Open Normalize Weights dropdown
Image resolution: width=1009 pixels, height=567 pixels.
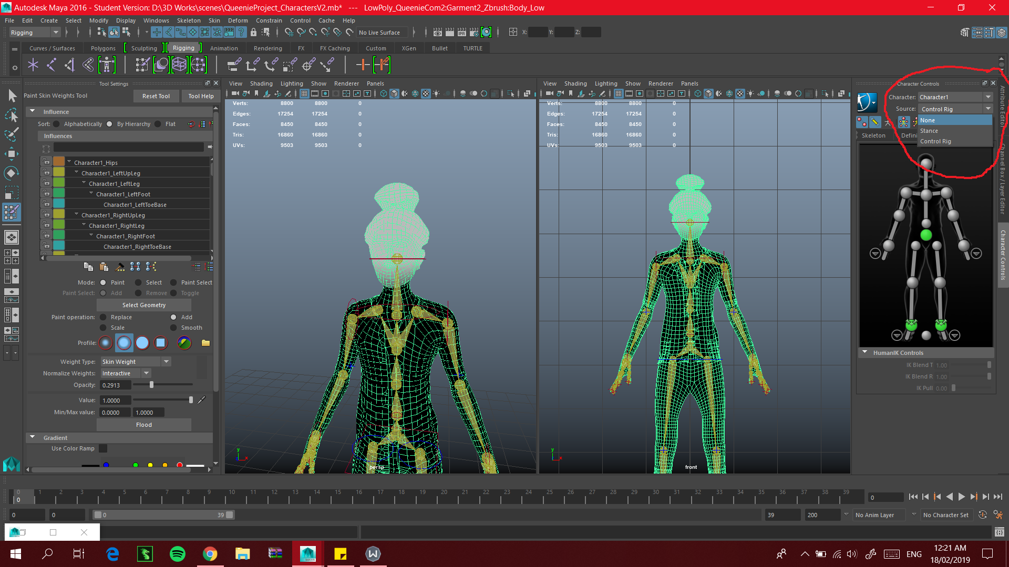click(x=126, y=373)
